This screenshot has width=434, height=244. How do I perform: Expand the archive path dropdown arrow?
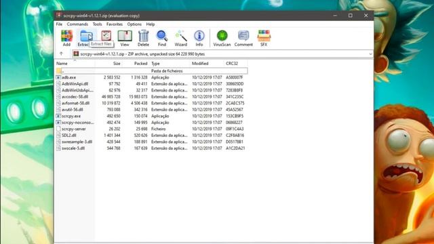pos(371,54)
